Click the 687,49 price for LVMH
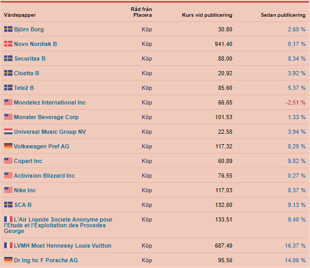 (224, 246)
